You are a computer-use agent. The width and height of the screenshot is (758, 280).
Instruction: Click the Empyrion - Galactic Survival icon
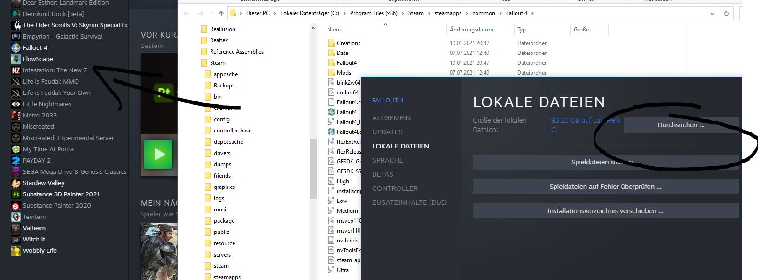pos(16,36)
